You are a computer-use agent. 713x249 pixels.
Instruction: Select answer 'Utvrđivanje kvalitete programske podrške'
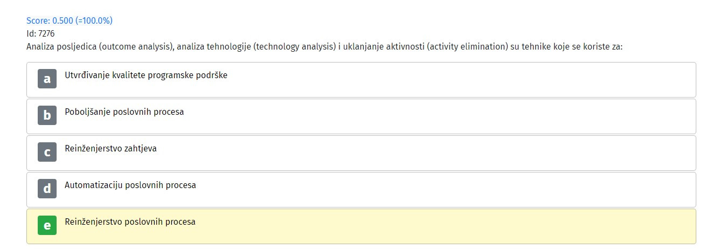click(x=361, y=80)
